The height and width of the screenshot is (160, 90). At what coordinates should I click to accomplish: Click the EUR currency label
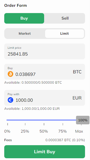[x=77, y=98]
